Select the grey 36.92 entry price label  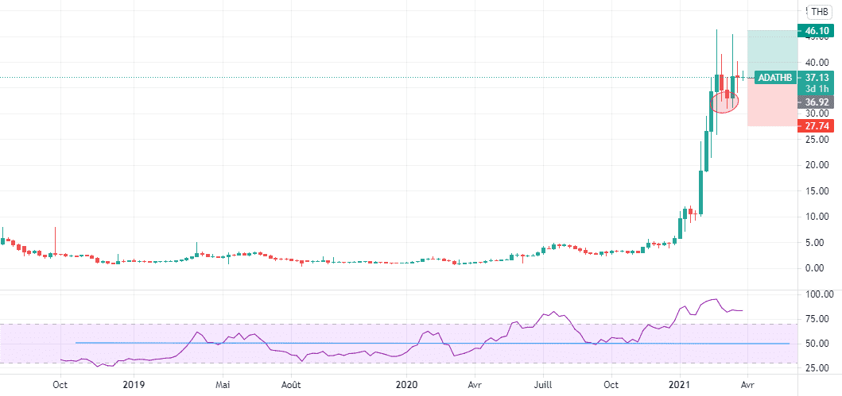817,102
